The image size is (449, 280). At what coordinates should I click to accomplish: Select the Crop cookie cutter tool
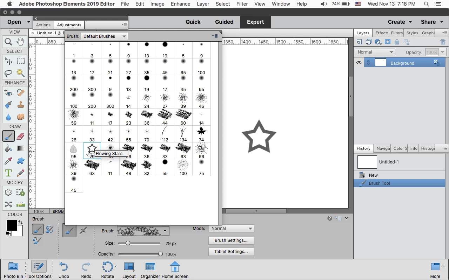point(8,192)
